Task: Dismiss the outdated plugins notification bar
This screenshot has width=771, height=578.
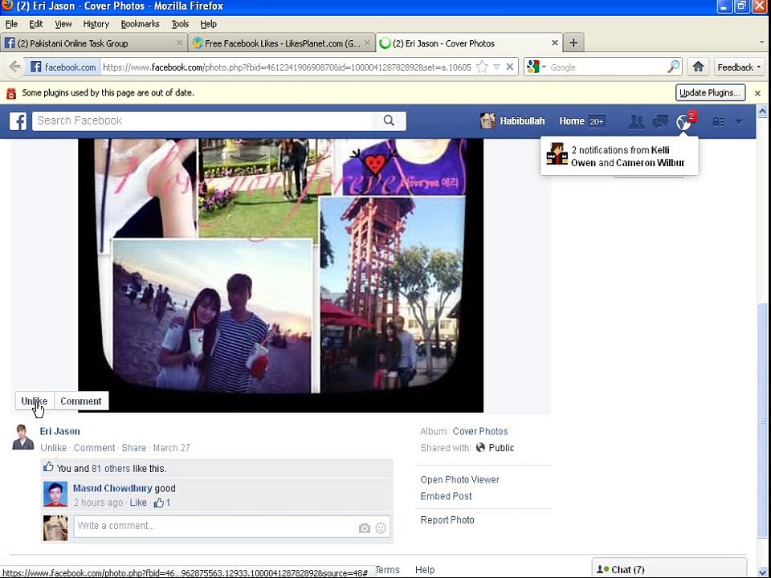Action: click(757, 93)
